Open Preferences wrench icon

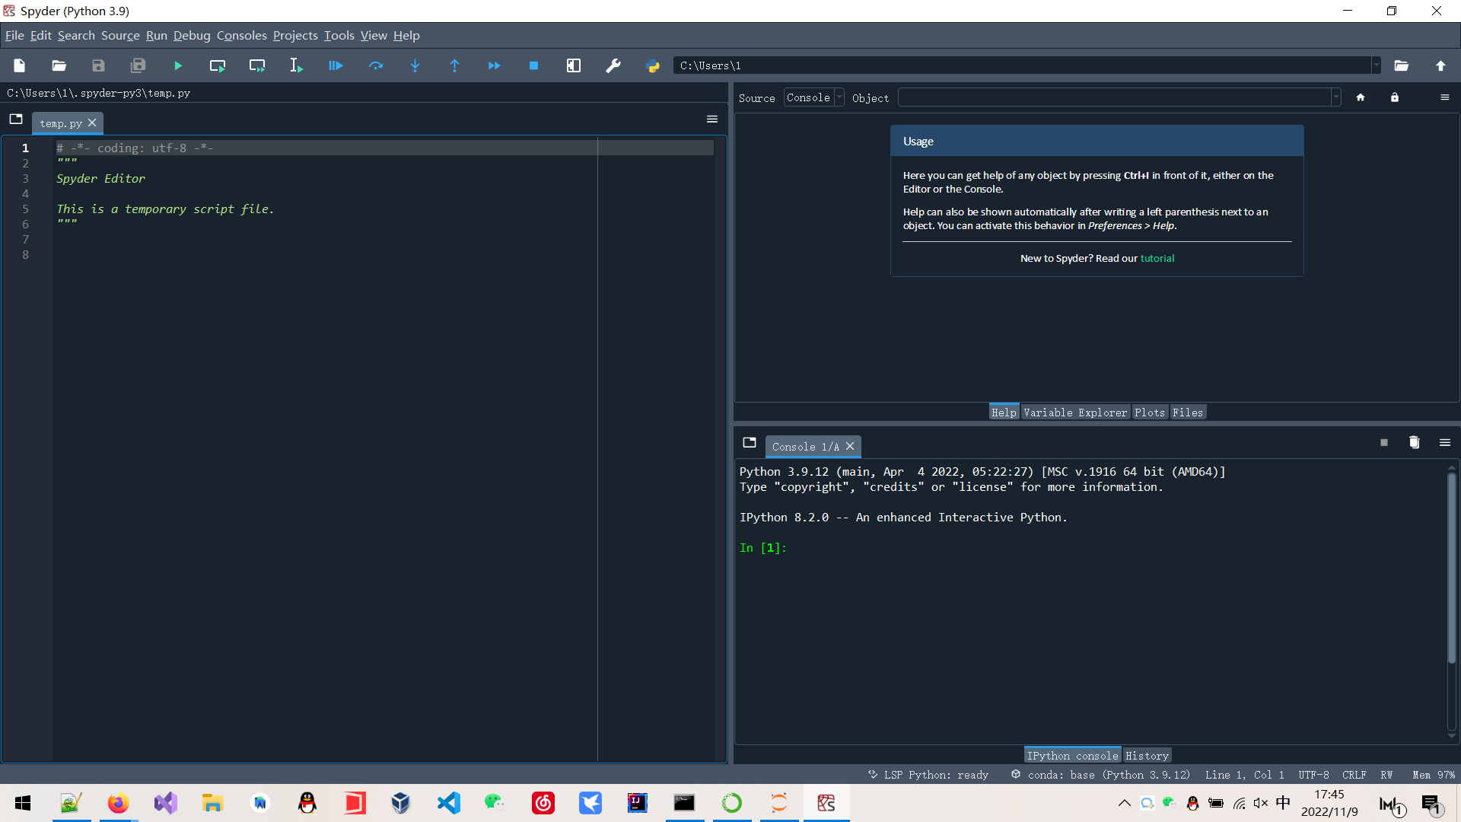pos(613,66)
